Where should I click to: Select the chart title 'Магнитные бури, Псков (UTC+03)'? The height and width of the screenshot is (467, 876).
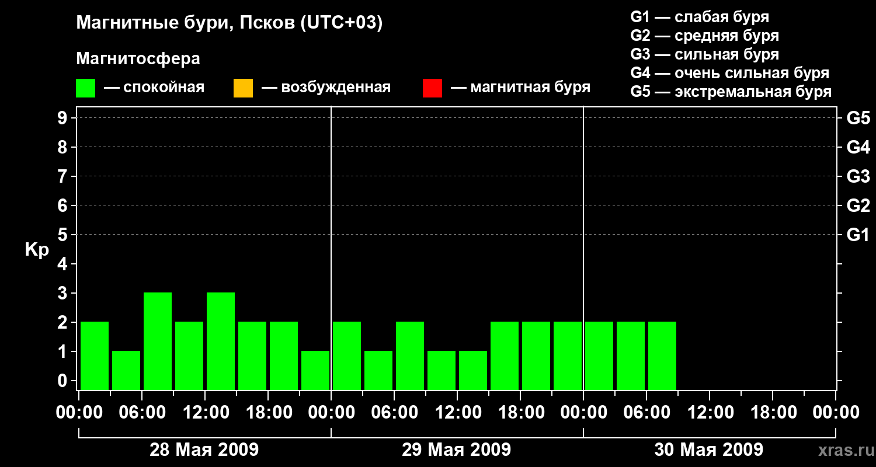coord(230,23)
